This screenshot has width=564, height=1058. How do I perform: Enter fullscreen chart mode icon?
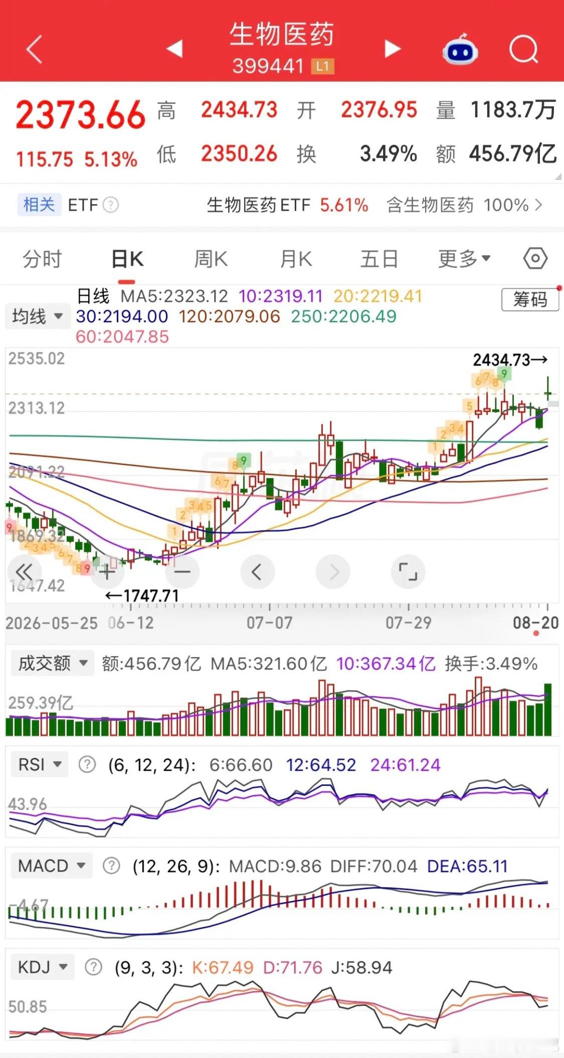(x=408, y=572)
